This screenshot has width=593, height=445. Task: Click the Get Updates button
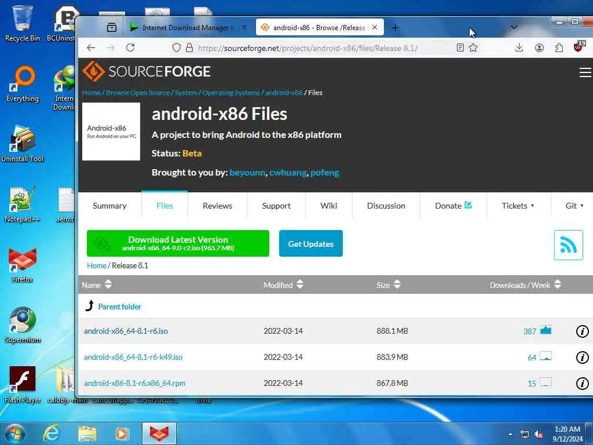coord(311,243)
